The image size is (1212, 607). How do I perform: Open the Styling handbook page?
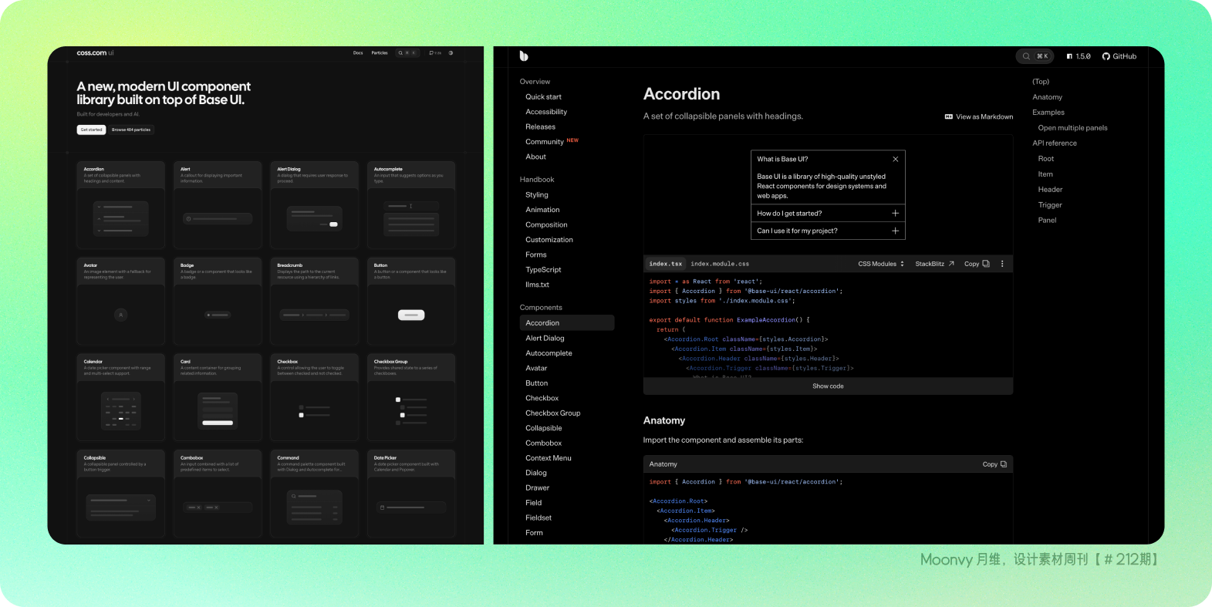coord(537,195)
